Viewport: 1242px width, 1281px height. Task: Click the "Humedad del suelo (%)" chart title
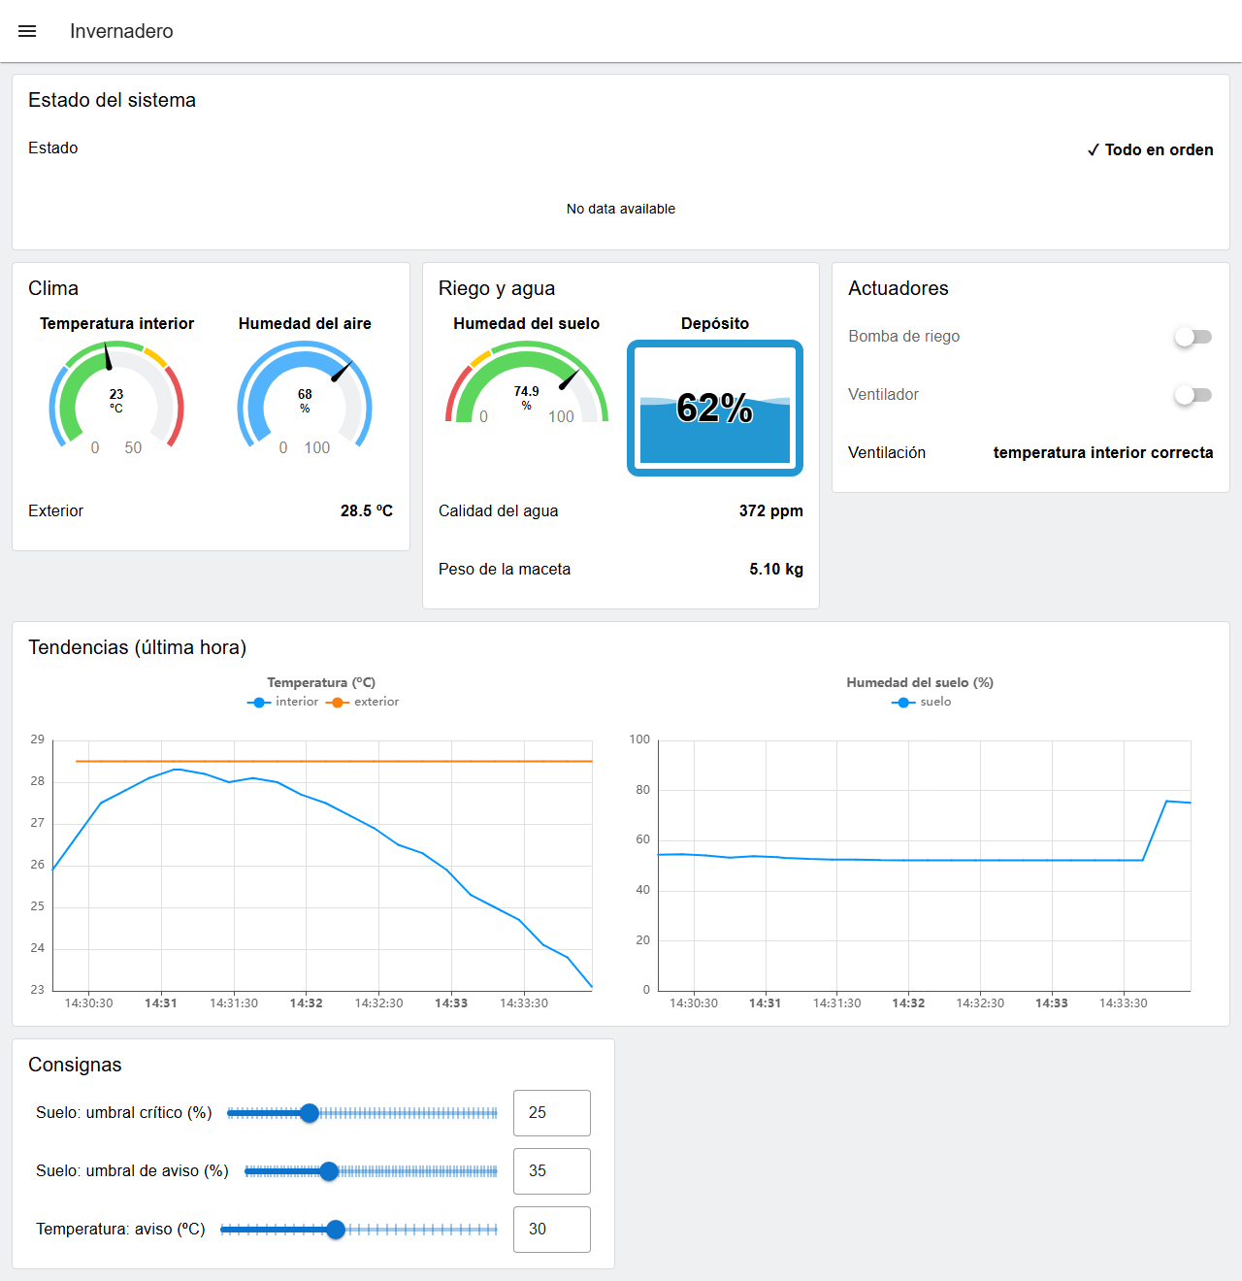[920, 682]
